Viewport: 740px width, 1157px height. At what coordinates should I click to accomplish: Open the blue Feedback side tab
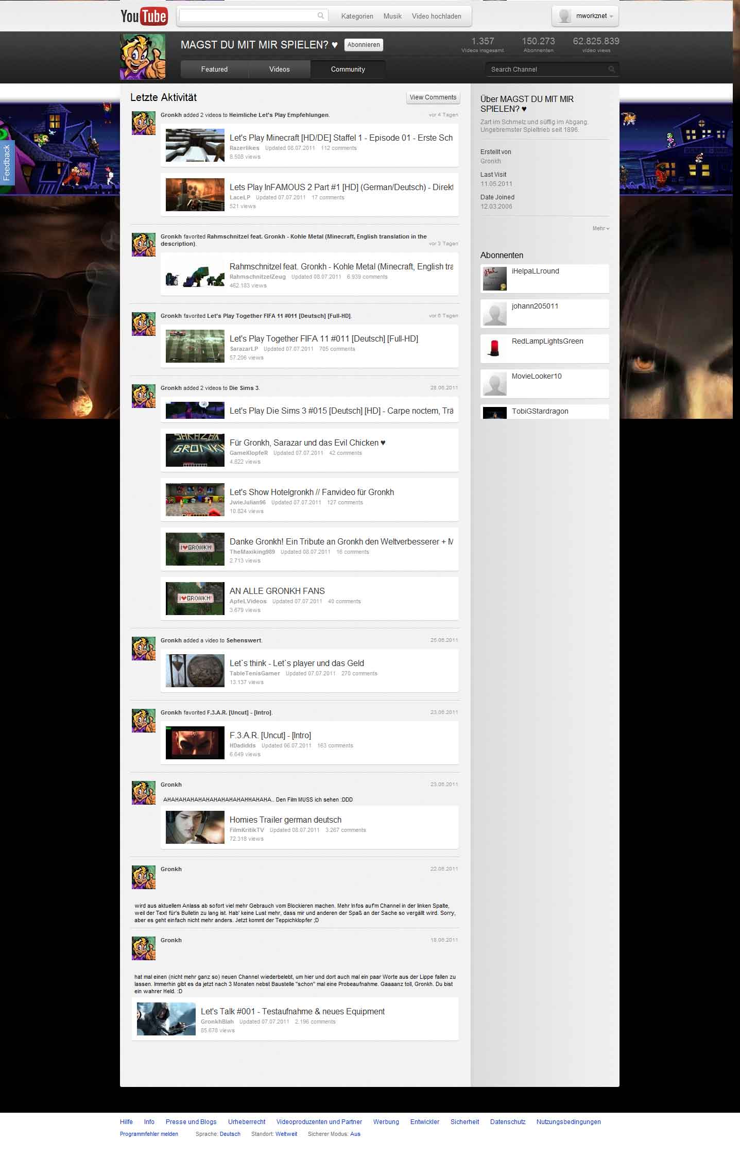pos(7,162)
